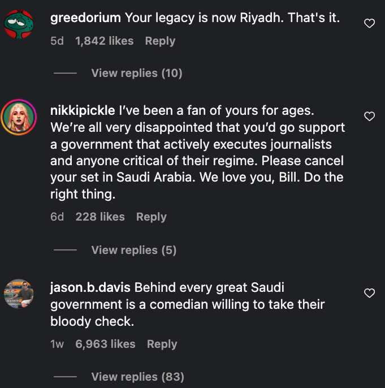Like greedorium's comment with the heart
The width and height of the screenshot is (385, 388).
coord(369,24)
